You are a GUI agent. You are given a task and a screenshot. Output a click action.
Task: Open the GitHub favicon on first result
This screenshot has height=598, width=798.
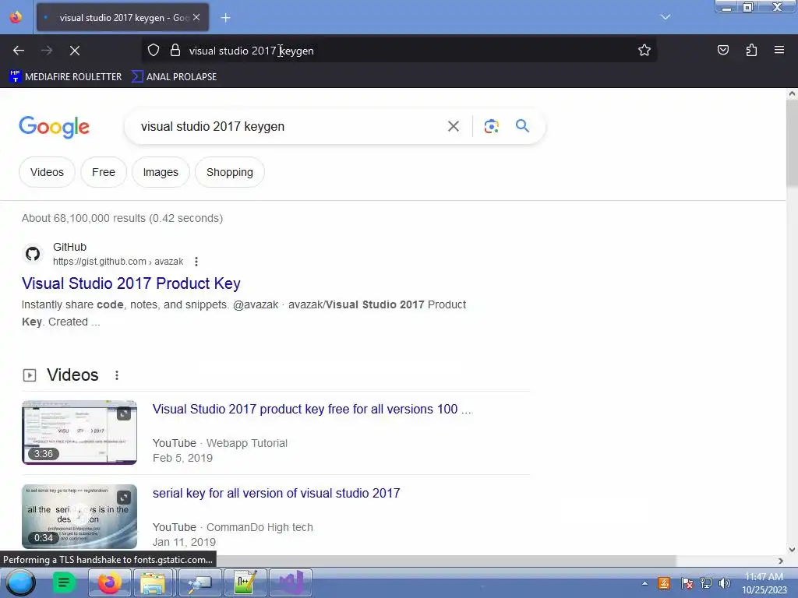(x=33, y=254)
